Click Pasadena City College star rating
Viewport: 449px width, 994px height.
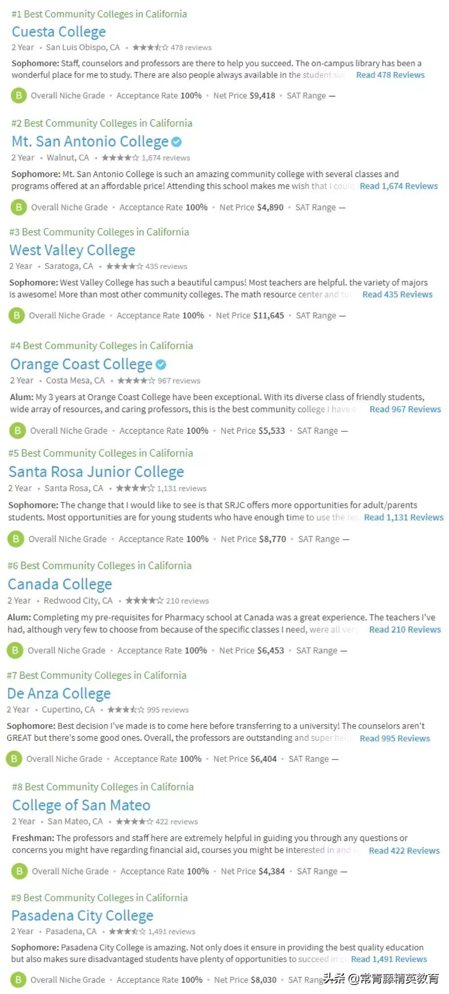coord(127,932)
